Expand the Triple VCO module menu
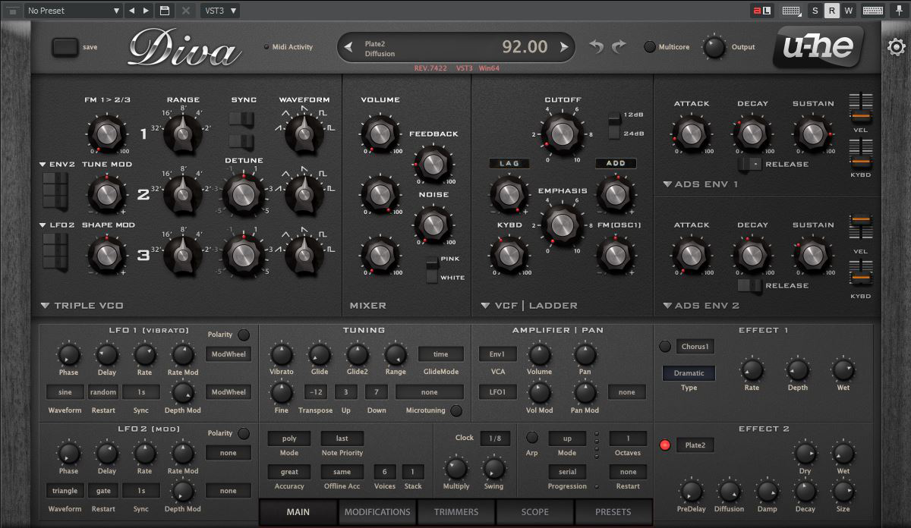Image resolution: width=911 pixels, height=528 pixels. pos(46,306)
